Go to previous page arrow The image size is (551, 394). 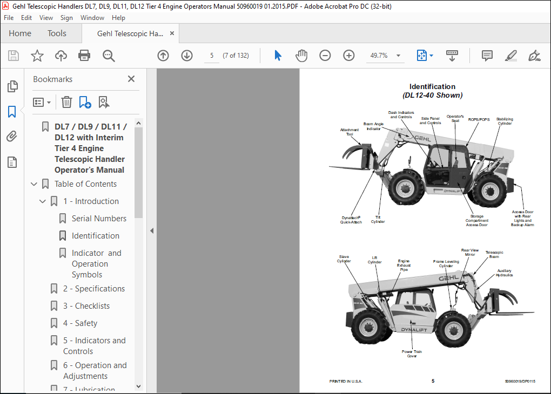[x=163, y=56]
